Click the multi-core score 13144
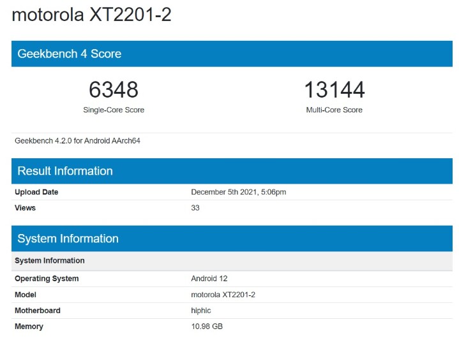The image size is (459, 338). click(335, 89)
